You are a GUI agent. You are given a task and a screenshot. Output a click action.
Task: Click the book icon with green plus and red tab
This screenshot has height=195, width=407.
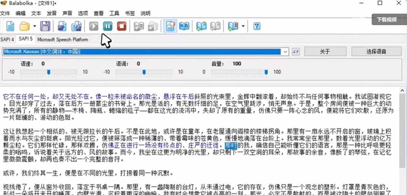point(233,26)
